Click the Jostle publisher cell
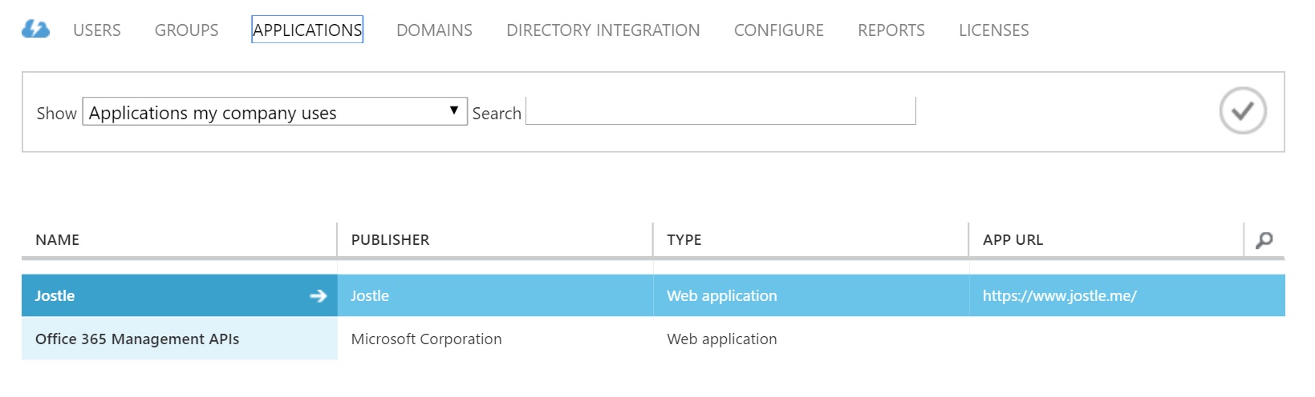The width and height of the screenshot is (1315, 397). [495, 295]
